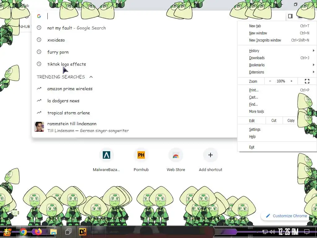Open File Explorer from the taskbar
The width and height of the screenshot is (317, 238).
[x=53, y=232]
